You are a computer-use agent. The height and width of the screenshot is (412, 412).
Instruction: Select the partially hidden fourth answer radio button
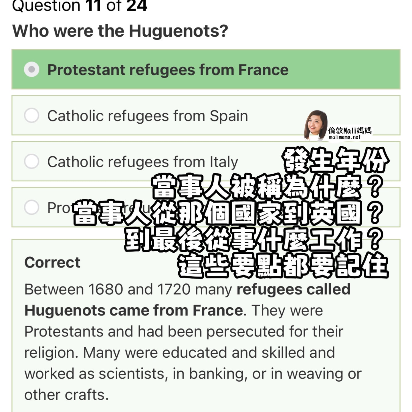[32, 207]
